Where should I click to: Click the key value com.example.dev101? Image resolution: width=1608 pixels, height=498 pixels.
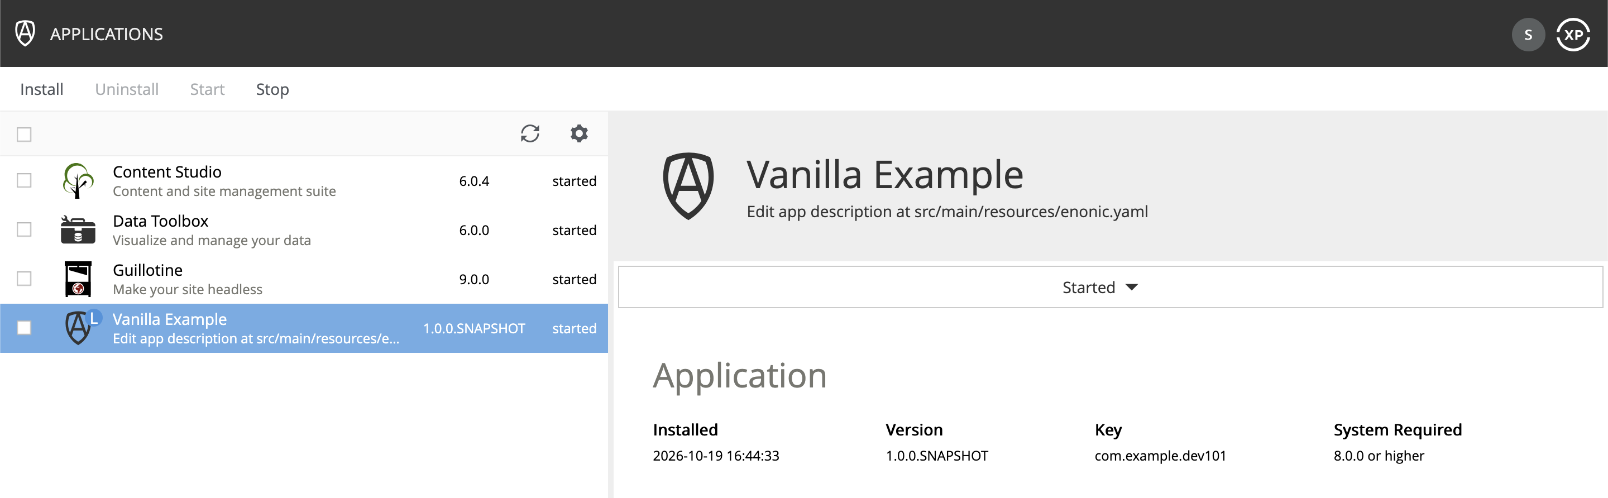pyautogui.click(x=1160, y=456)
